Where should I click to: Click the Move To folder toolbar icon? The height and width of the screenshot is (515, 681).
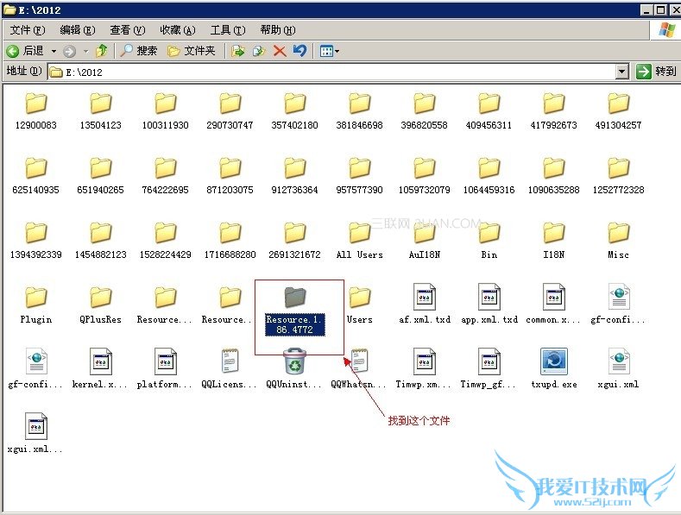238,51
